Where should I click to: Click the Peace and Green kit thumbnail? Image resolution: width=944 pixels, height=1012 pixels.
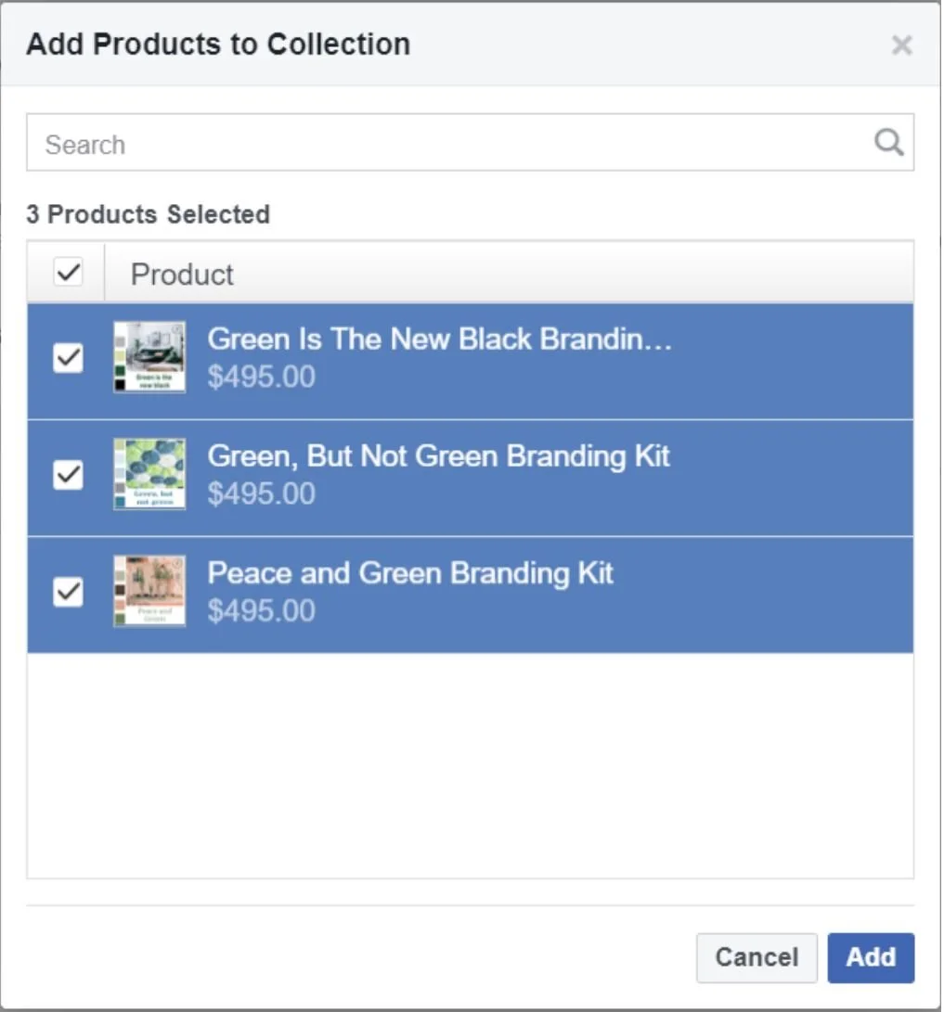coord(149,591)
